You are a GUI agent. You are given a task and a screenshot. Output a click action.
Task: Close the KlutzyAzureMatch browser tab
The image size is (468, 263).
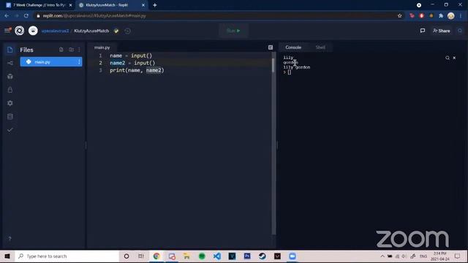coord(143,5)
